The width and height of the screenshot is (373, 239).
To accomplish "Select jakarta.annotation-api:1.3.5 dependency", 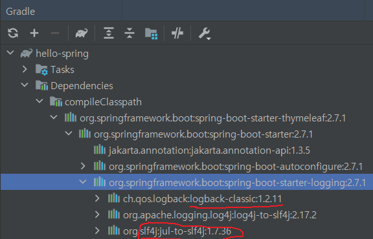I will point(186,151).
